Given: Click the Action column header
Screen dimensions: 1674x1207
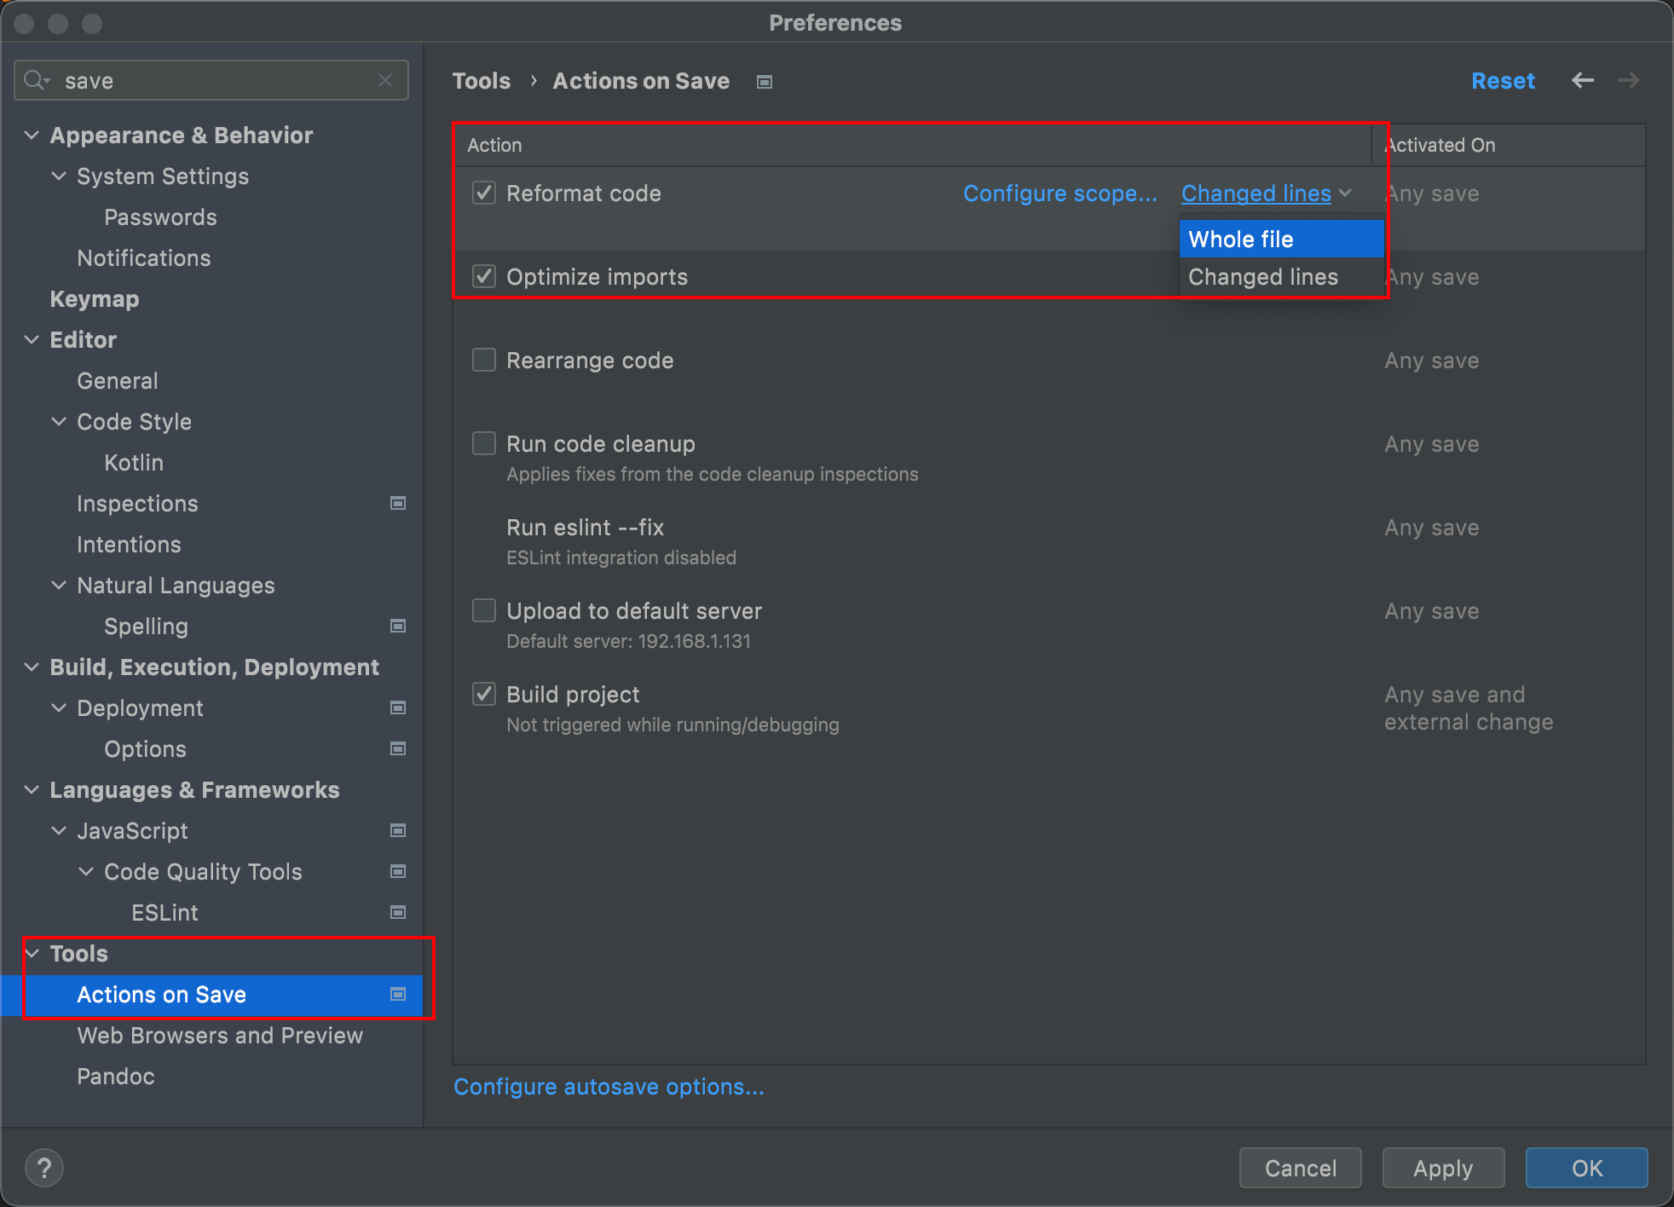Looking at the screenshot, I should [912, 145].
